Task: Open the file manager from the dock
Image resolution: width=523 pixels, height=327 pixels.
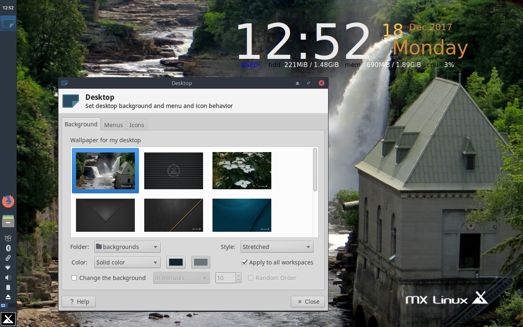Action: point(8,222)
